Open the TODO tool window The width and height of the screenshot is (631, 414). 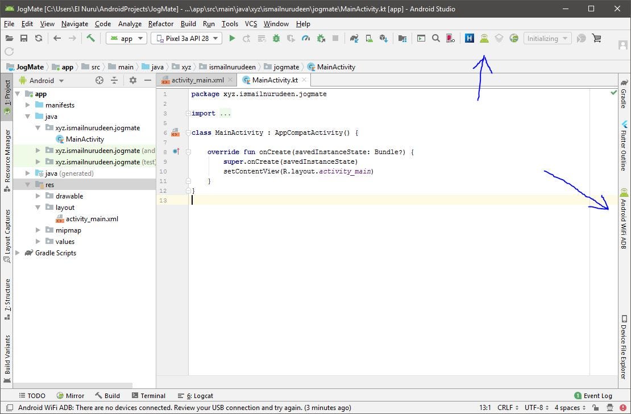(32, 395)
